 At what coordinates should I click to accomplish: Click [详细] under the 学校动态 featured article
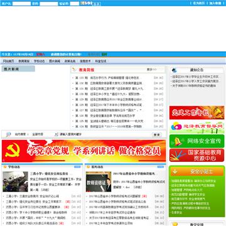click(45, 190)
